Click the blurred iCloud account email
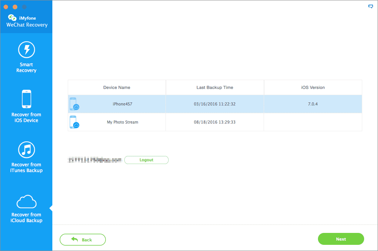The image size is (378, 251). point(95,160)
